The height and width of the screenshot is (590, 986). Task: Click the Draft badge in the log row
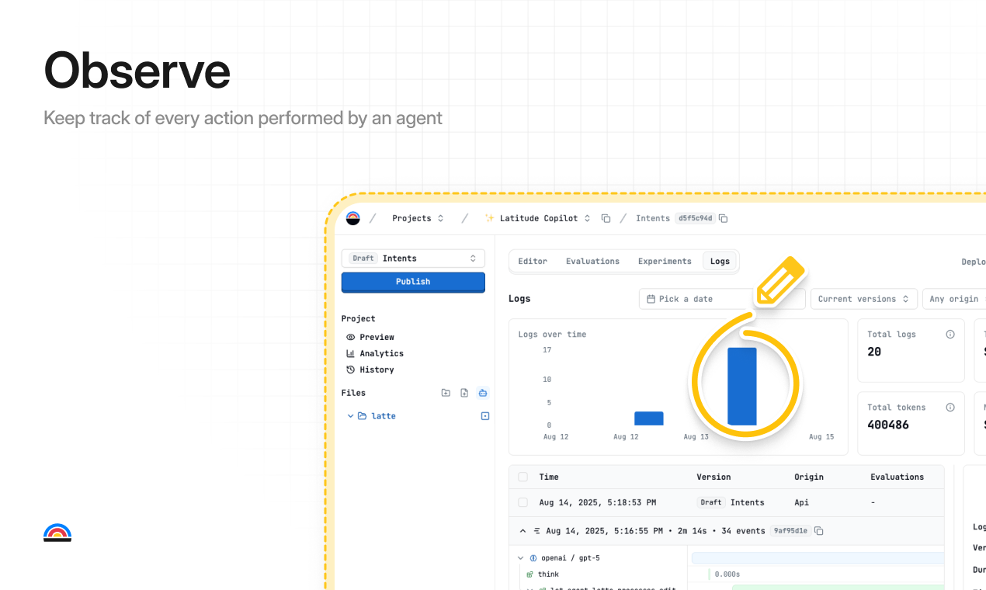click(711, 502)
